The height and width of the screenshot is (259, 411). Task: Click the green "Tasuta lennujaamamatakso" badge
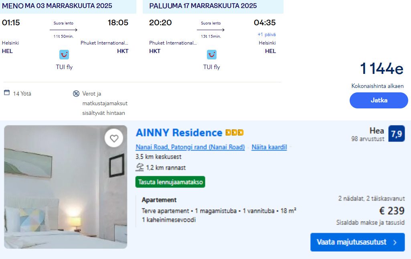170,182
